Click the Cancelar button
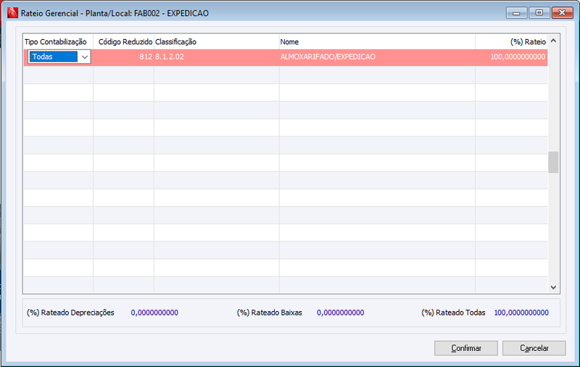Image resolution: width=580 pixels, height=367 pixels. click(534, 348)
